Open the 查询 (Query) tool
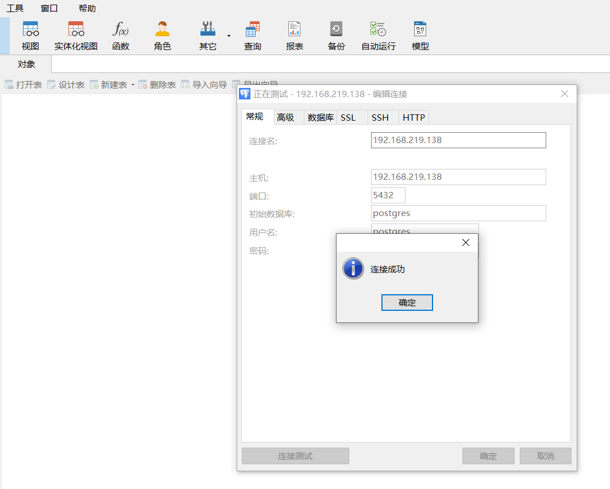 click(253, 34)
